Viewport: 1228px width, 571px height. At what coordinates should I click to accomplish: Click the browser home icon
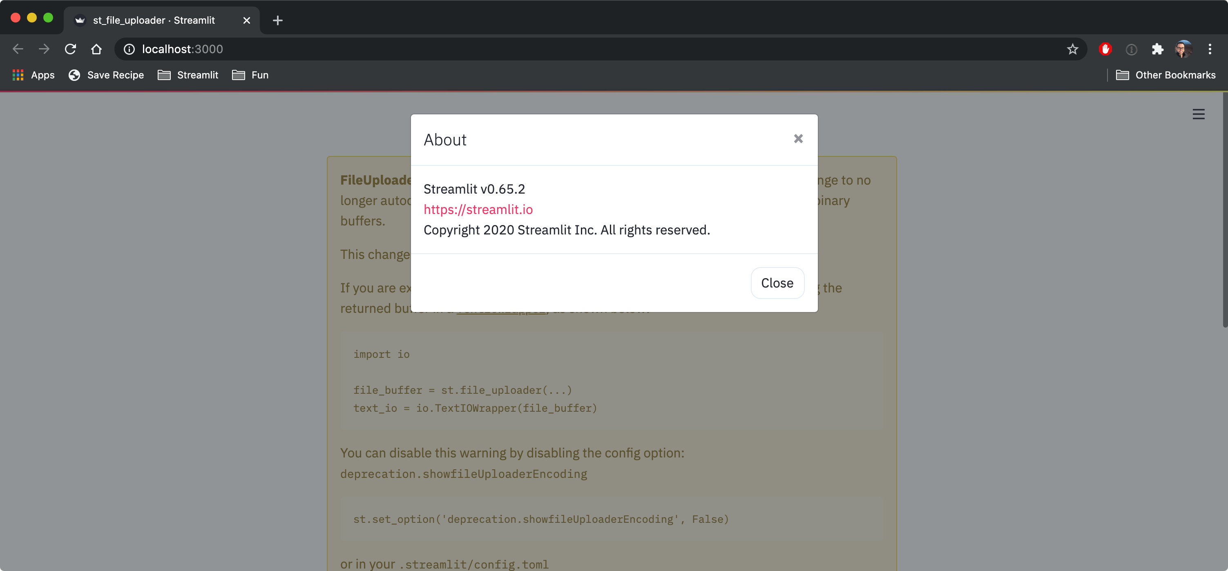(96, 49)
